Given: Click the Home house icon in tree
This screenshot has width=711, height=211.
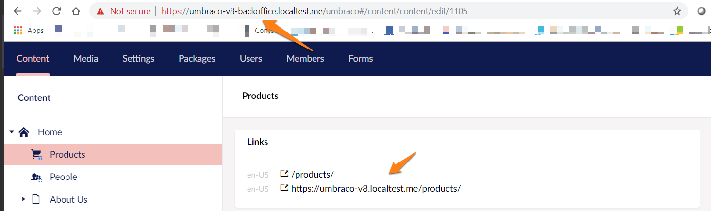Looking at the screenshot, I should coord(24,132).
